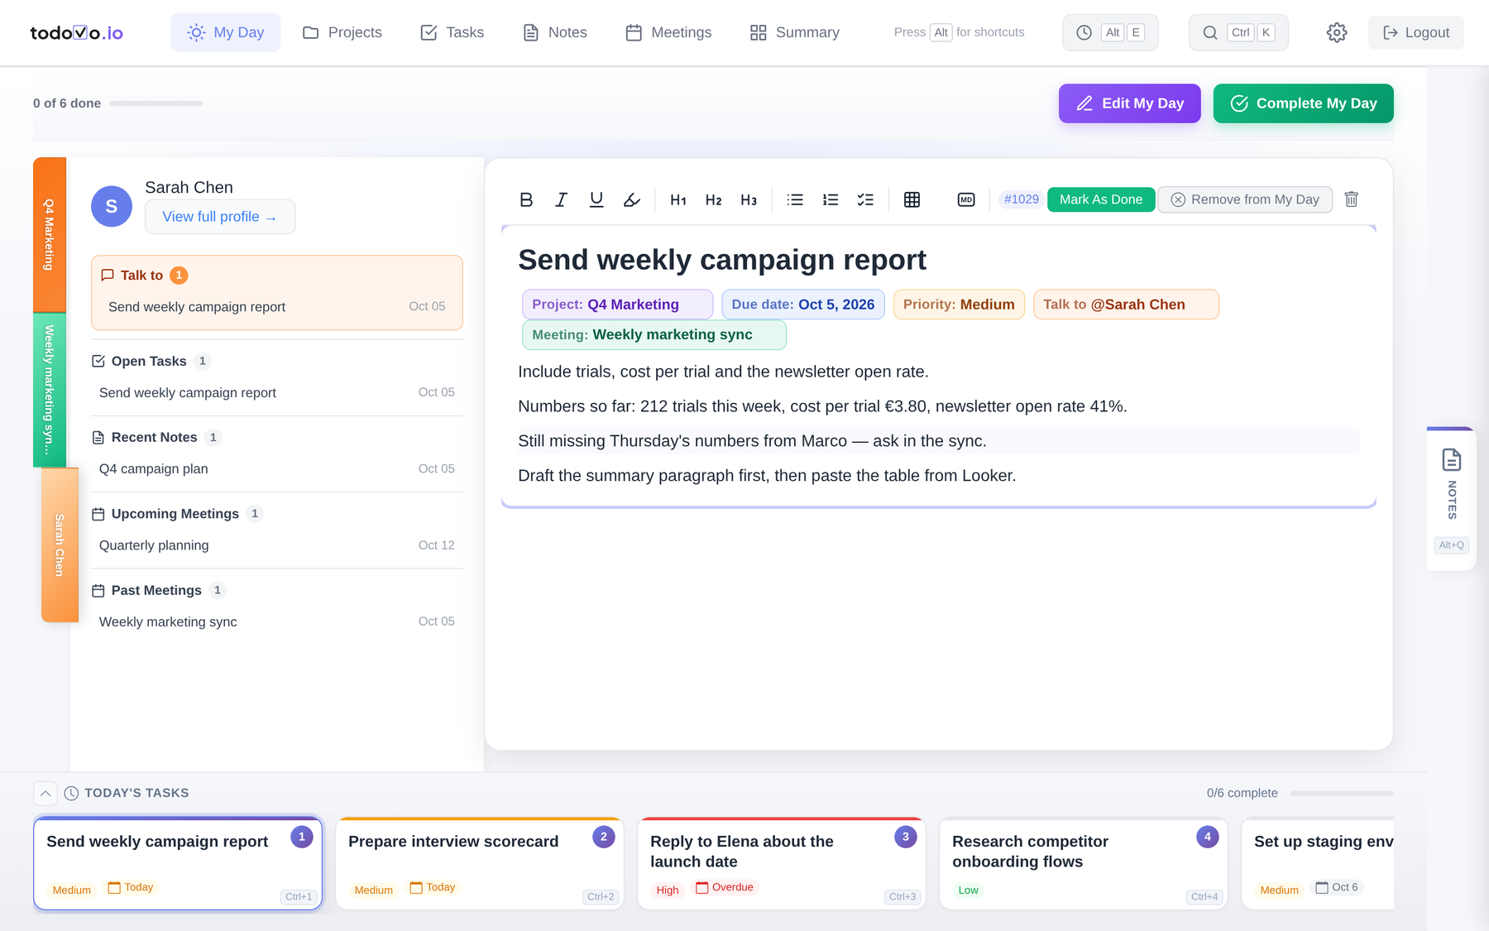Open the Meeting: Weekly marketing sync chip
The width and height of the screenshot is (1489, 931).
(x=654, y=334)
